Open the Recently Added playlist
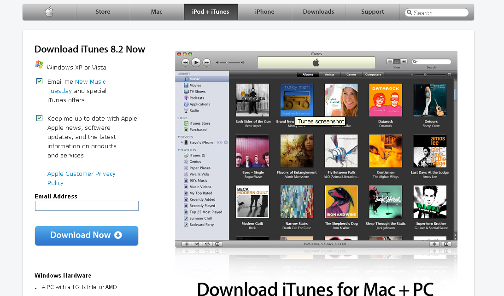504x296 pixels. tap(202, 199)
